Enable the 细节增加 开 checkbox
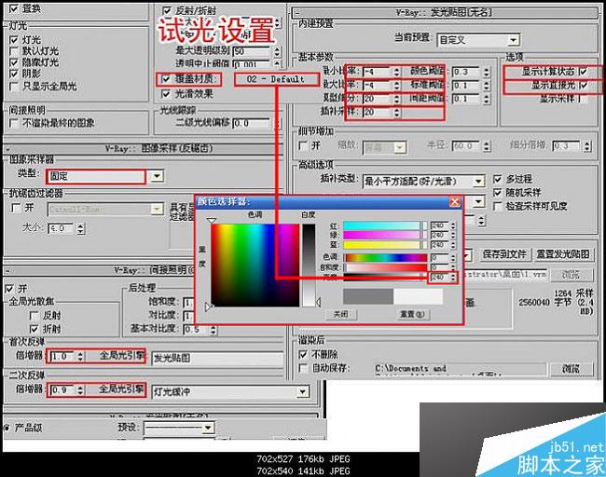The width and height of the screenshot is (606, 477). click(x=303, y=145)
